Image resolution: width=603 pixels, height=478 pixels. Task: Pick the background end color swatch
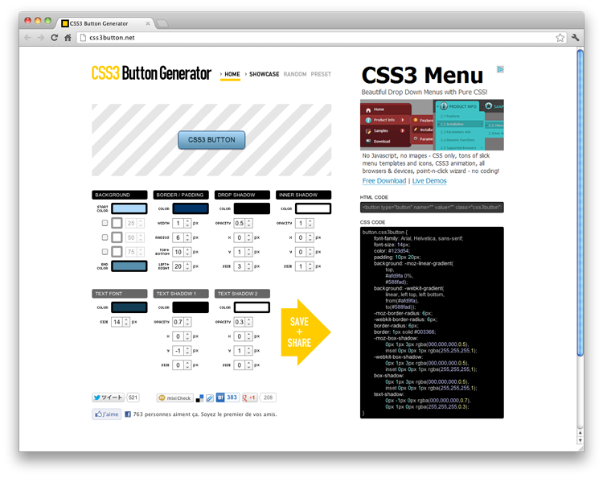[x=129, y=266]
